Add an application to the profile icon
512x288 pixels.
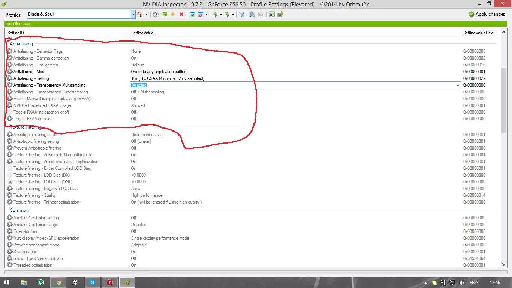(192, 14)
